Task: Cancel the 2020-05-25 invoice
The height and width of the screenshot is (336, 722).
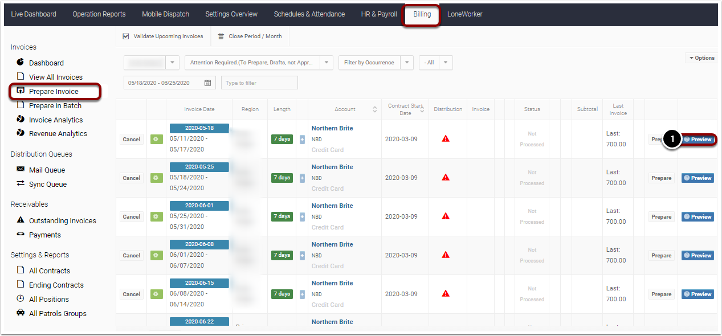Action: click(131, 178)
